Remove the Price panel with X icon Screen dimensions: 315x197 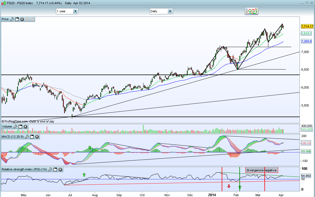[x=22, y=19]
